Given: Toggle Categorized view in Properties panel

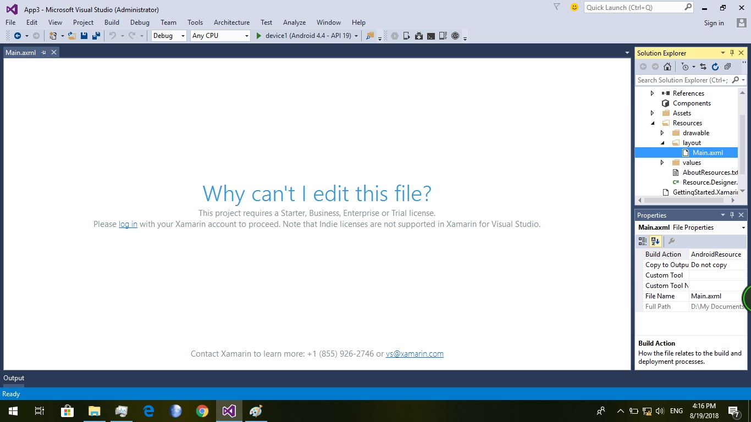Looking at the screenshot, I should coord(643,241).
